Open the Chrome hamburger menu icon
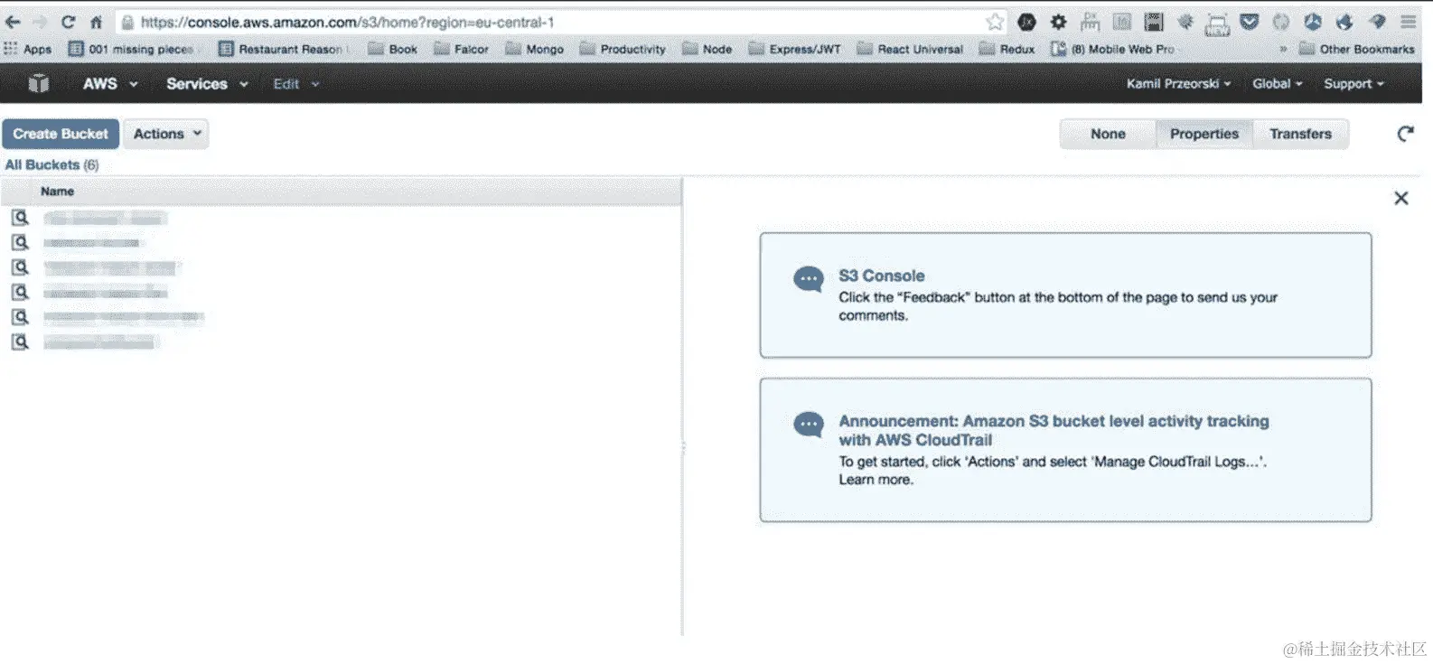The image size is (1433, 664). click(1409, 22)
